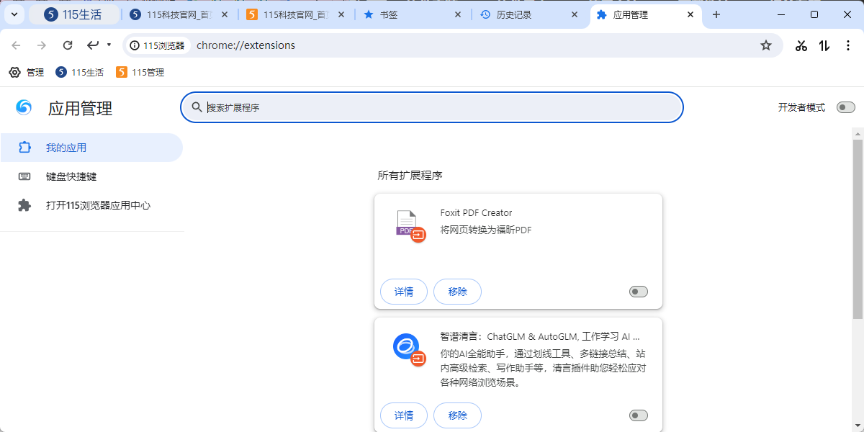Open 115管理 bookmark bar shortcut

tap(140, 72)
